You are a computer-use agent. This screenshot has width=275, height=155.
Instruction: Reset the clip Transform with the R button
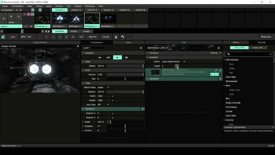click(220, 79)
